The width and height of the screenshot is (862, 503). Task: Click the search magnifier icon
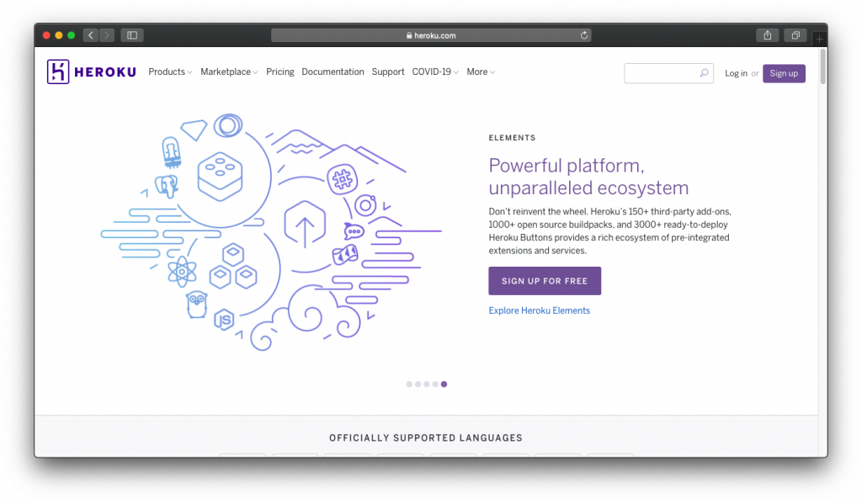click(704, 73)
